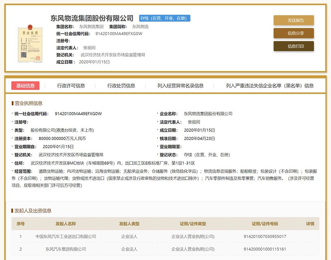Click the 东风物流集团股份有限公司 page title
This screenshot has width=331, height=260.
92,18
